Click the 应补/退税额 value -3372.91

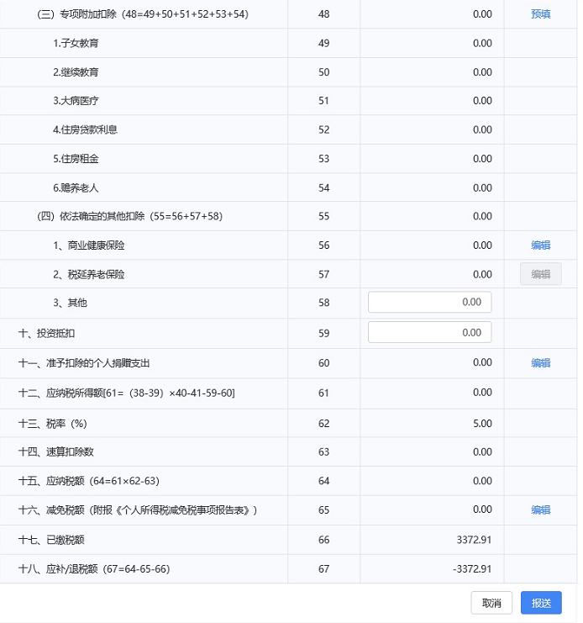pos(472,569)
